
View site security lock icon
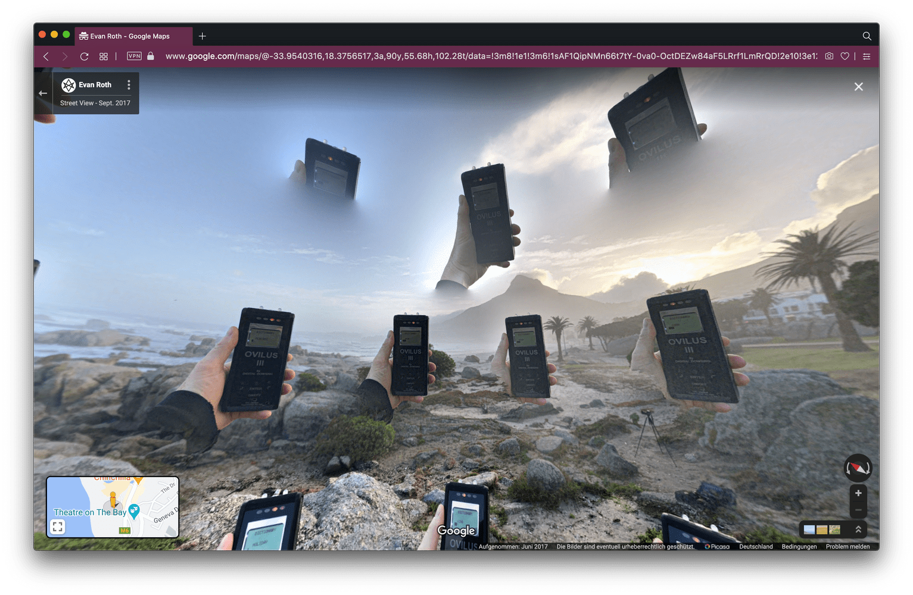[x=151, y=56]
